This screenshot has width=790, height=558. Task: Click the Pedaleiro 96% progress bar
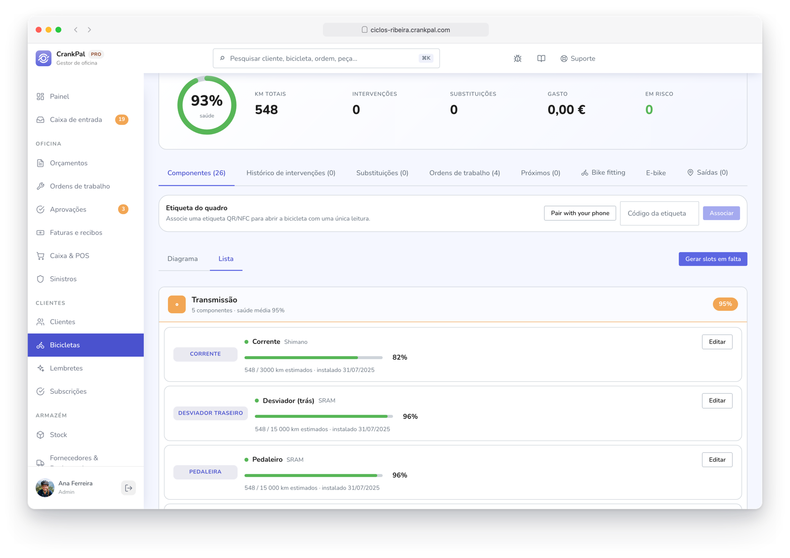click(x=314, y=475)
